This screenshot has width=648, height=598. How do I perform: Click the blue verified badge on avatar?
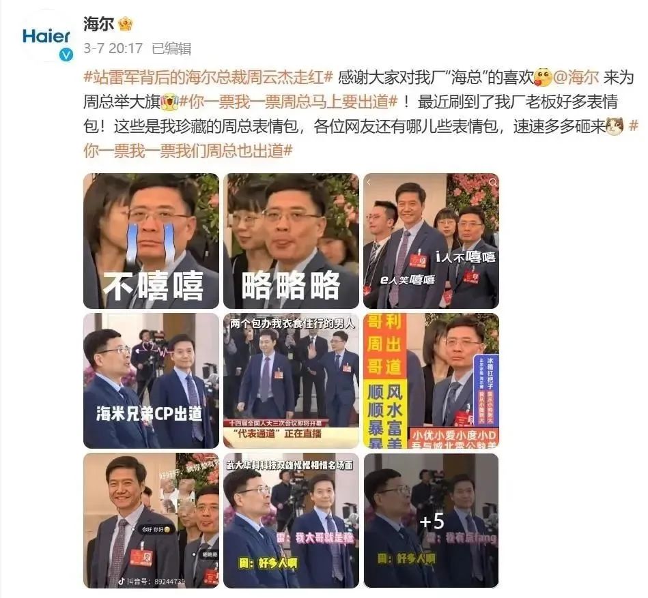pos(66,55)
